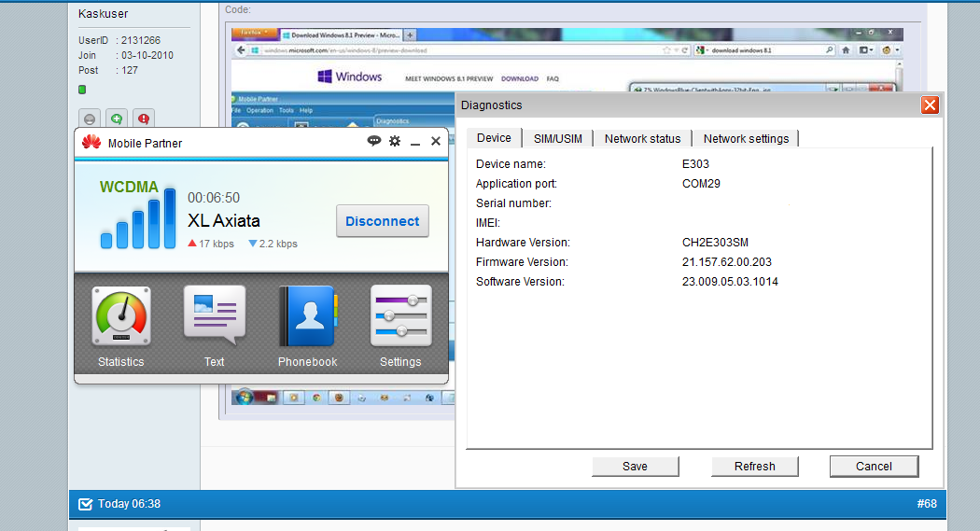This screenshot has height=531, width=980.
Task: Click the COM29 application port value
Action: point(701,184)
